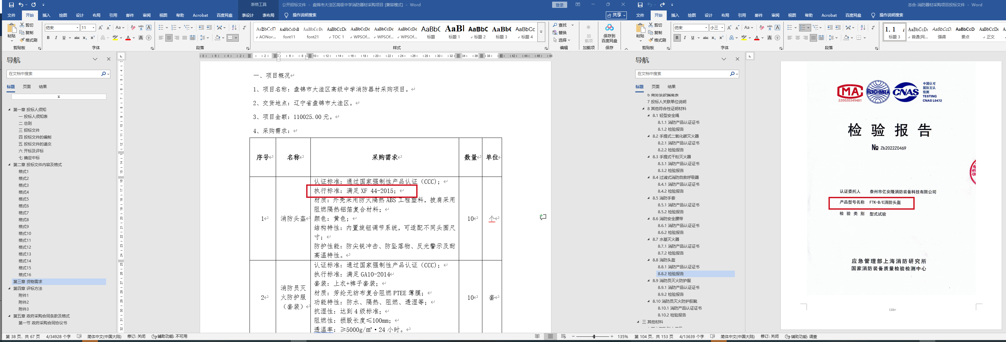Click the comment balloon beside the 消防头盔 row
The width and height of the screenshot is (1006, 342).
543,217
